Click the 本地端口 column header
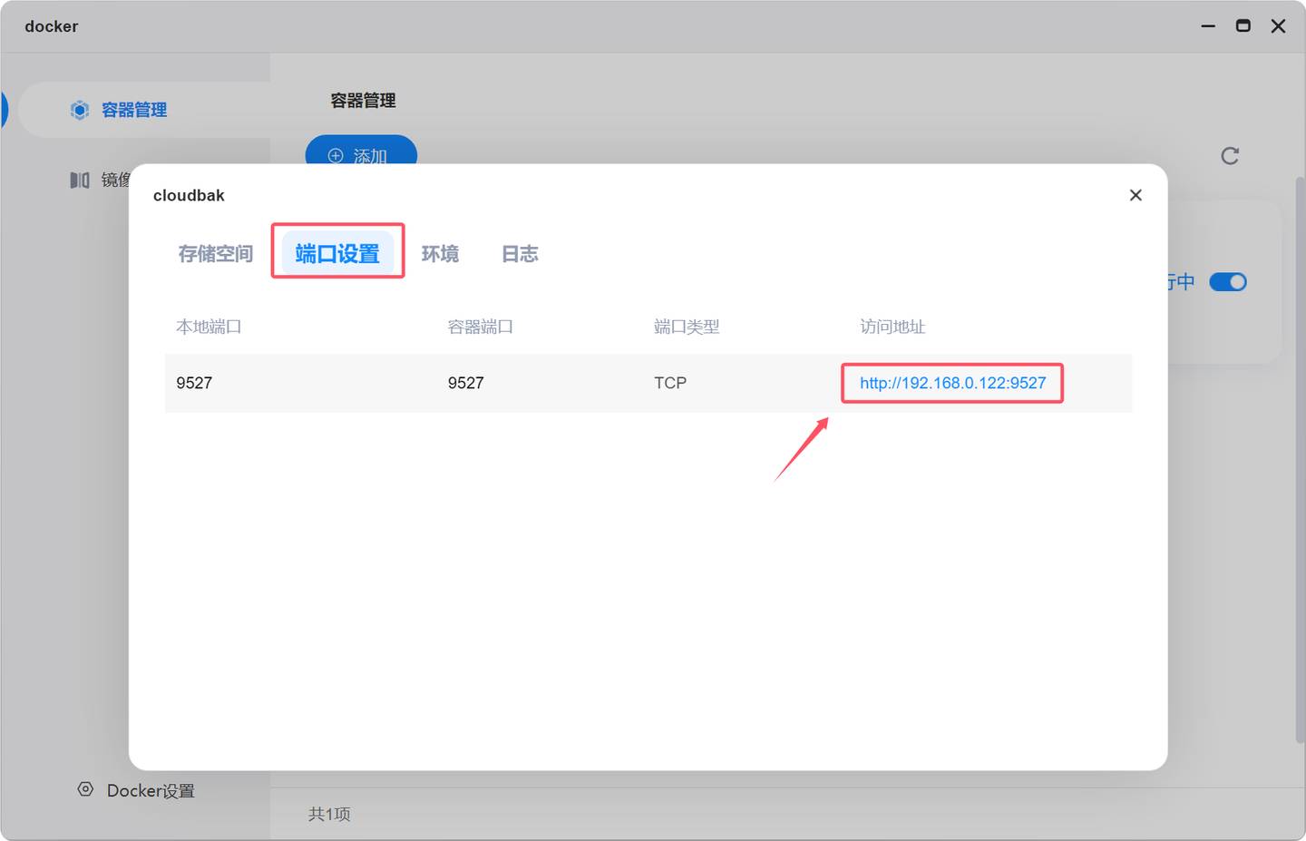 tap(209, 327)
